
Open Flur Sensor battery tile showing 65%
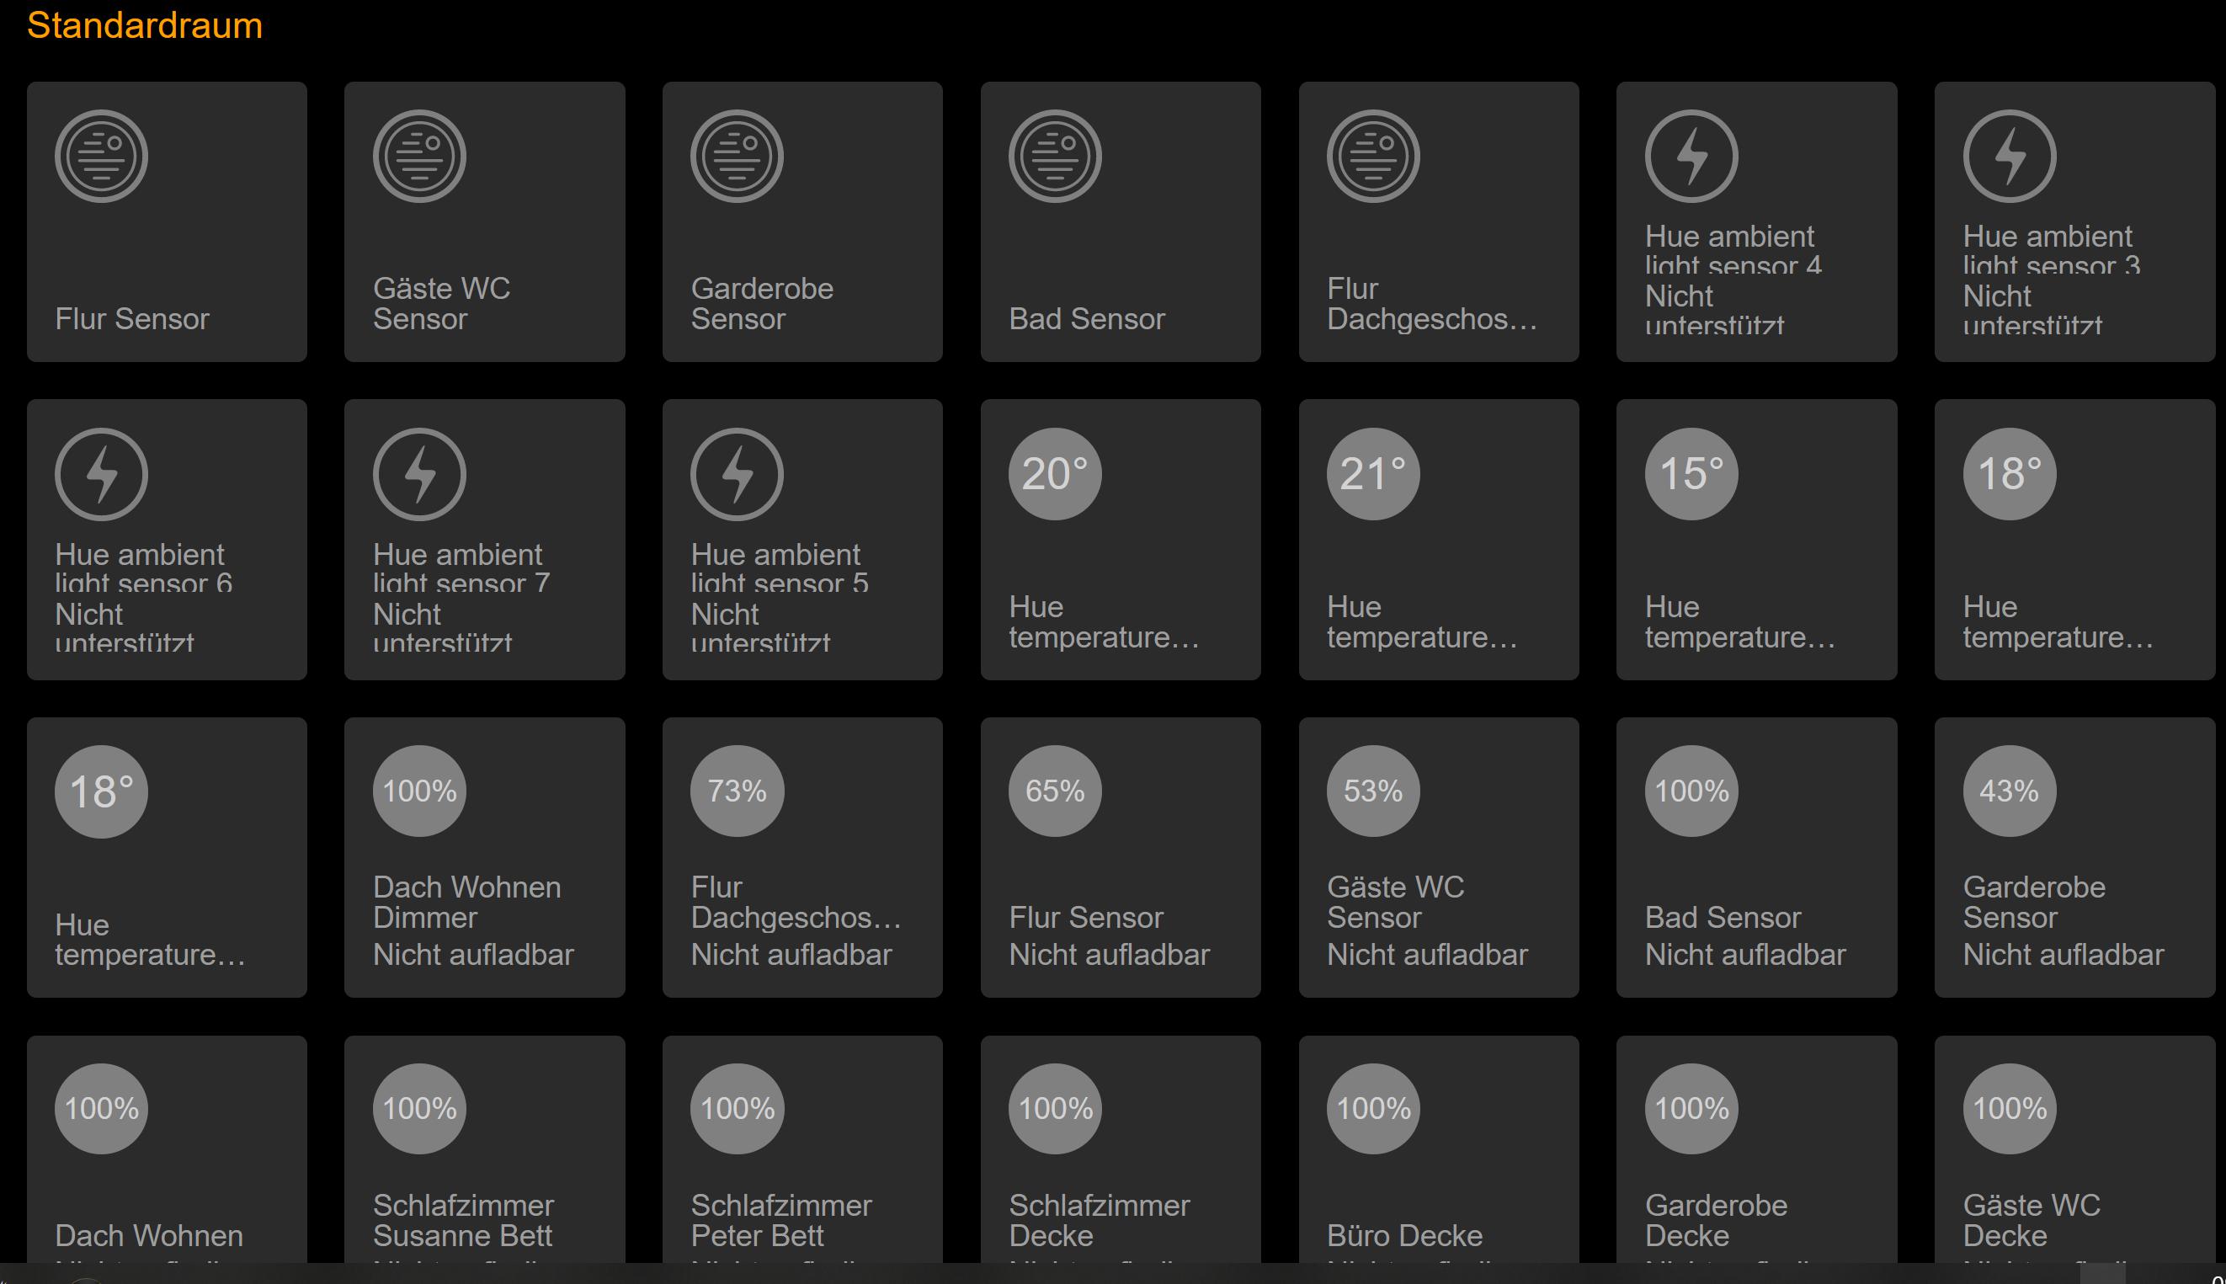click(x=1120, y=857)
